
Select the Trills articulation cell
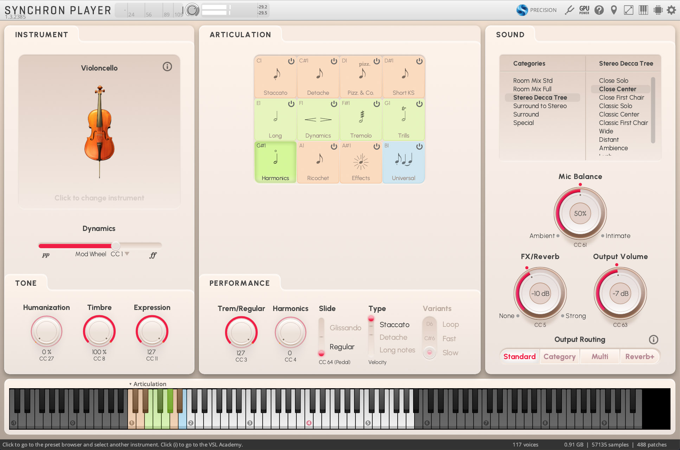(404, 119)
